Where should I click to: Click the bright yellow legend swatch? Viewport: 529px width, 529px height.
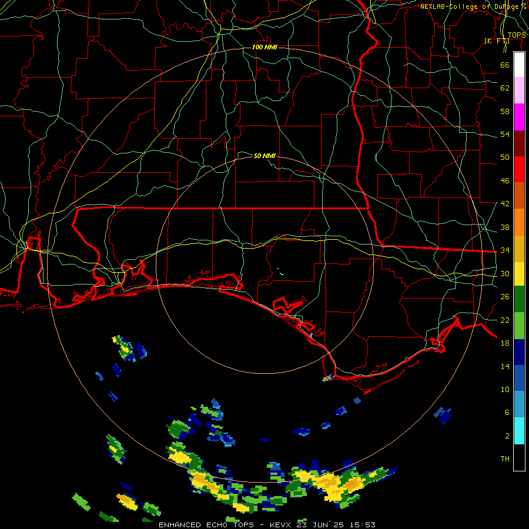tap(519, 274)
